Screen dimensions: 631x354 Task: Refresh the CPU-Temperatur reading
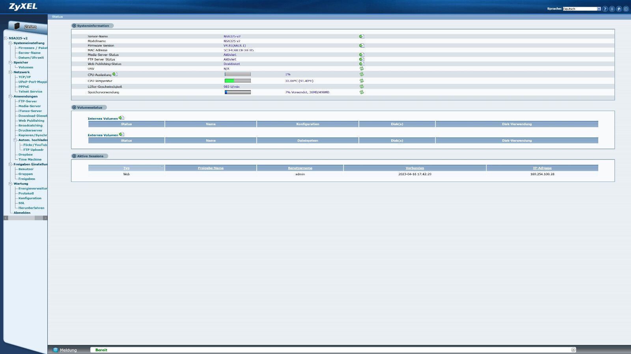[x=362, y=81]
